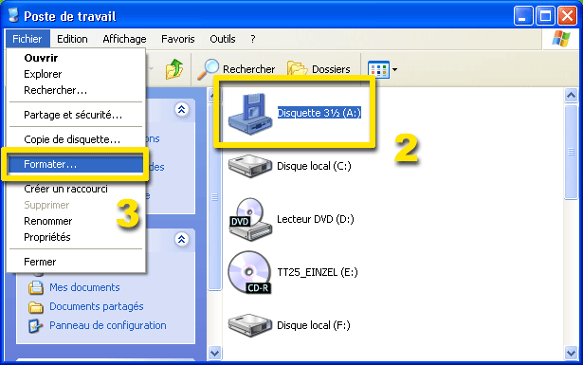Click the Disque local (F:) label

314,325
